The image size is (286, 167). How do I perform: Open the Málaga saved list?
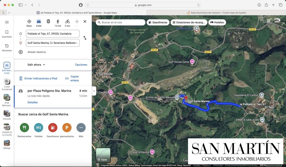click(x=7, y=144)
